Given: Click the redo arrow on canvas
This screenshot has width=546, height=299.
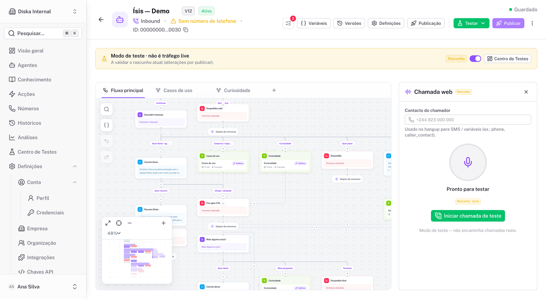Looking at the screenshot, I should [106, 157].
